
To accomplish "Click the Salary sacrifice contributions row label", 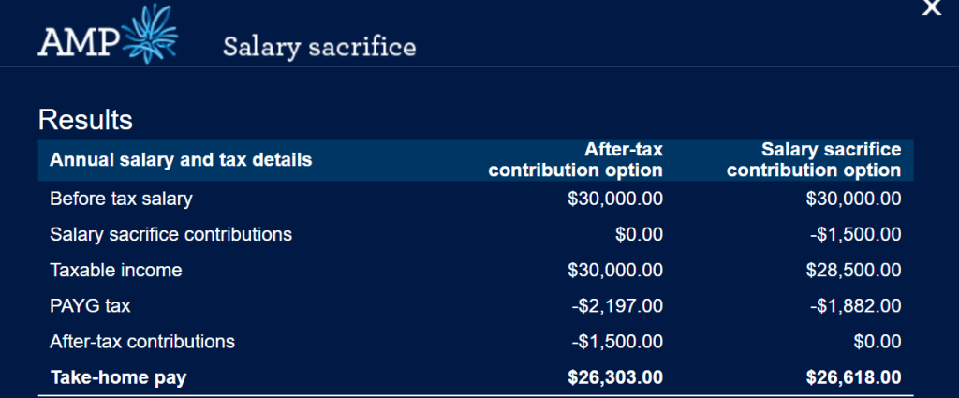I will pyautogui.click(x=170, y=234).
